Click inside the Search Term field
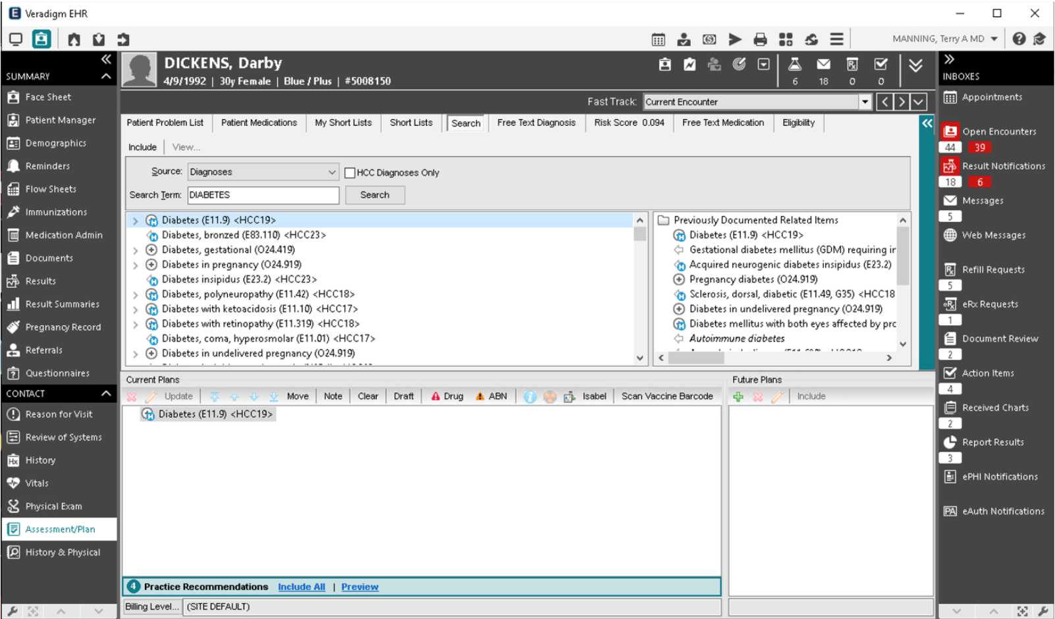1055x619 pixels. click(262, 195)
